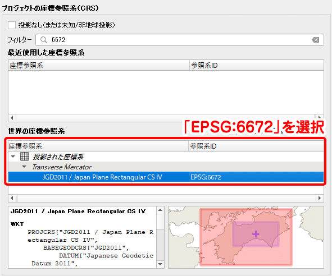Select the 投影された座標系 tree item

pos(58,157)
